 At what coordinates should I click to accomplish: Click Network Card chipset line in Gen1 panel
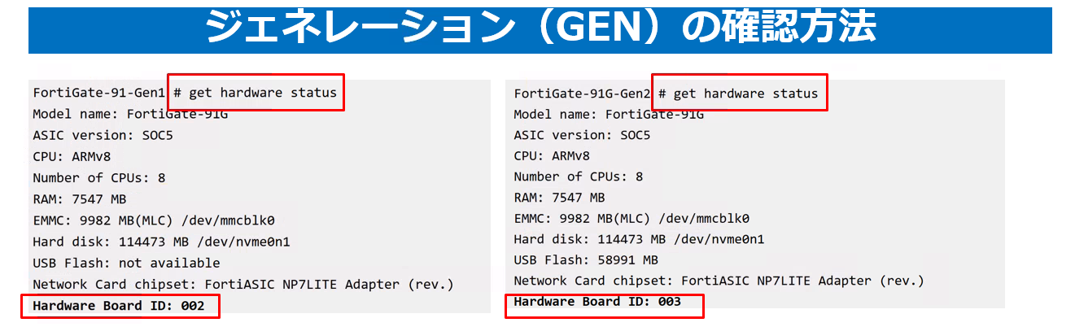coord(243,285)
